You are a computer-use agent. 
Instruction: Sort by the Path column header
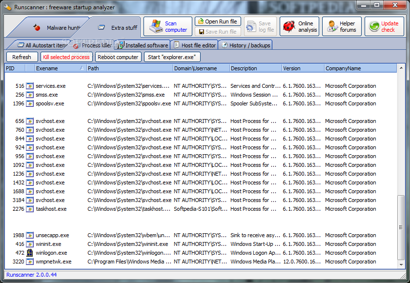pos(130,68)
